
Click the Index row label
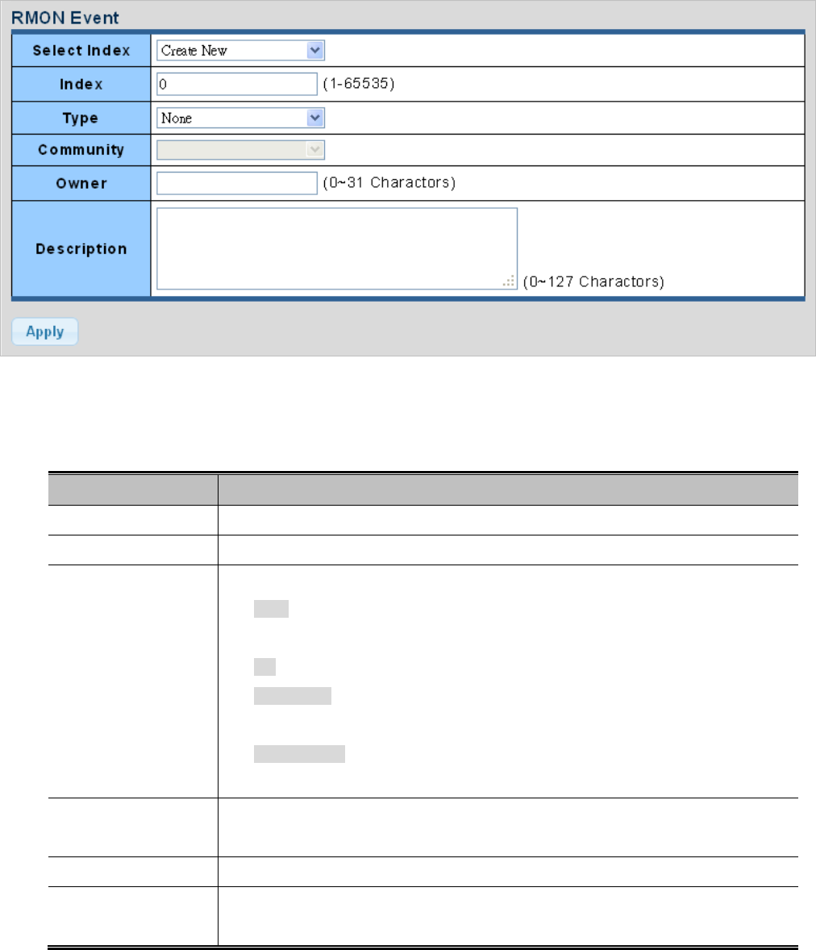(x=81, y=84)
